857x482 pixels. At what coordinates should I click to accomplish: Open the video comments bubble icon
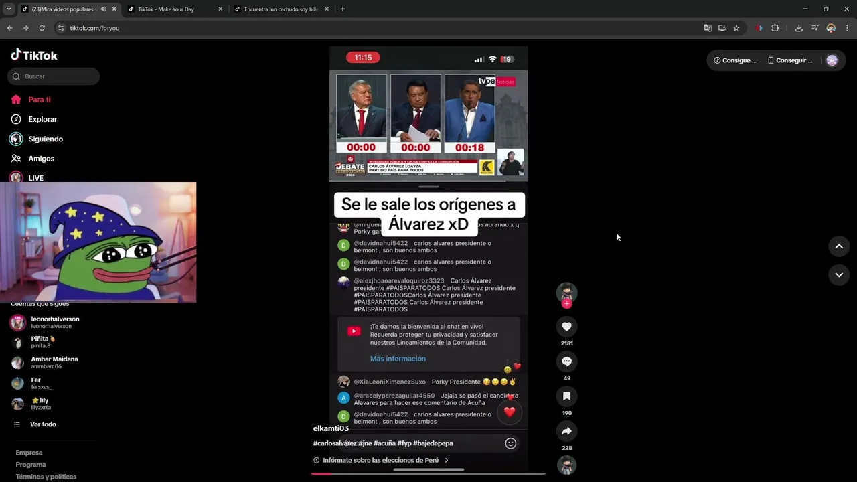pyautogui.click(x=566, y=361)
